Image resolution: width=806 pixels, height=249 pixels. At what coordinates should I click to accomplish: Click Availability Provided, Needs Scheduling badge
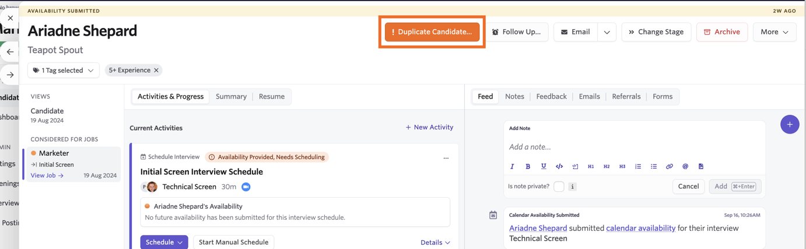tap(267, 157)
